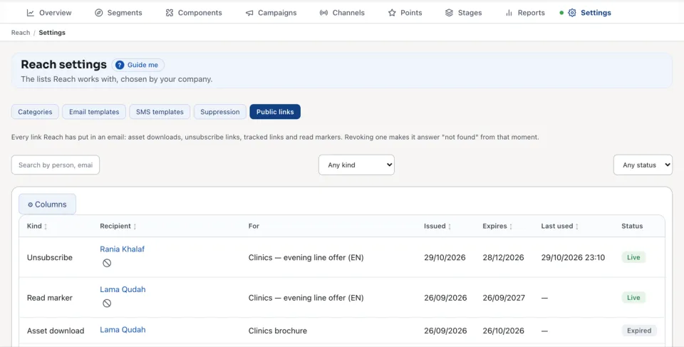Click the Live status badge in Read marker row
This screenshot has width=684, height=347.
tap(633, 297)
